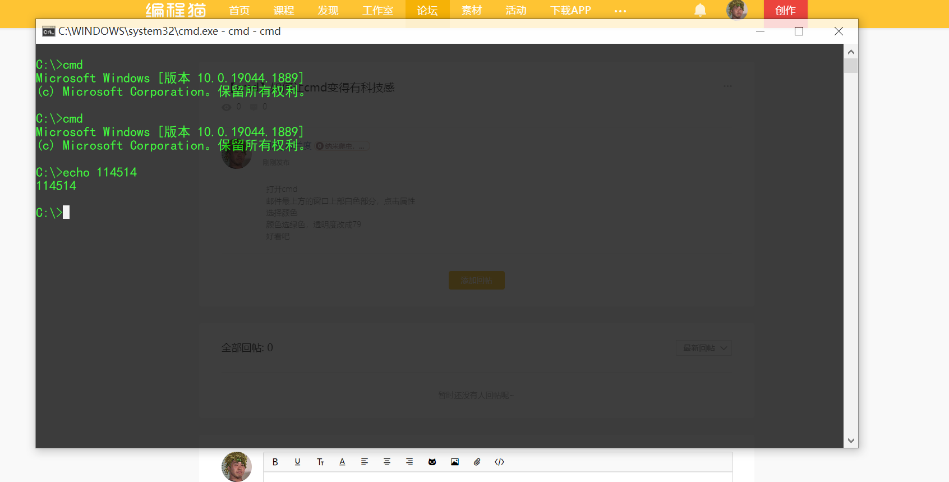This screenshot has width=949, height=482.
Task: Click the cmd scrollbar thumb
Action: (x=851, y=66)
